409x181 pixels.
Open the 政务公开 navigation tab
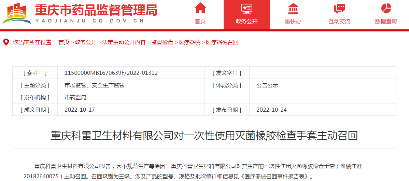click(247, 15)
